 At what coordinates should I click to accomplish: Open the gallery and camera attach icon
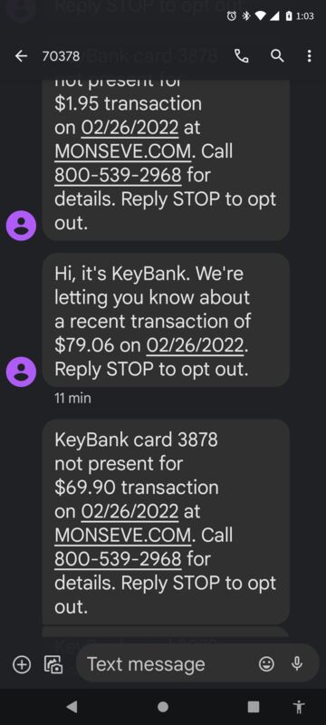point(53,664)
